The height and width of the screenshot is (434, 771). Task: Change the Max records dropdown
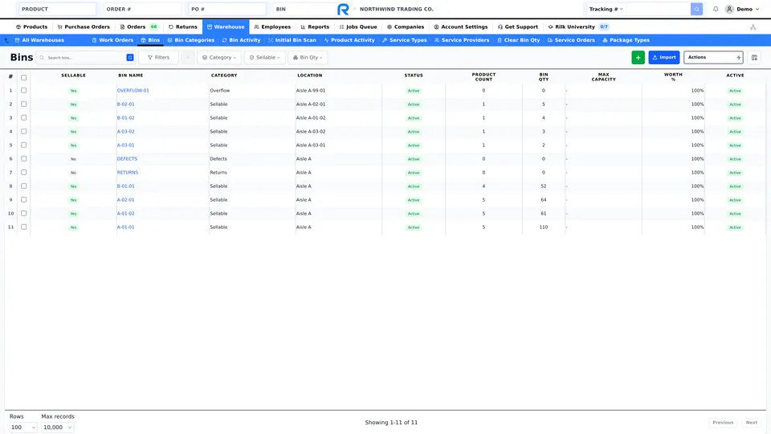[58, 427]
